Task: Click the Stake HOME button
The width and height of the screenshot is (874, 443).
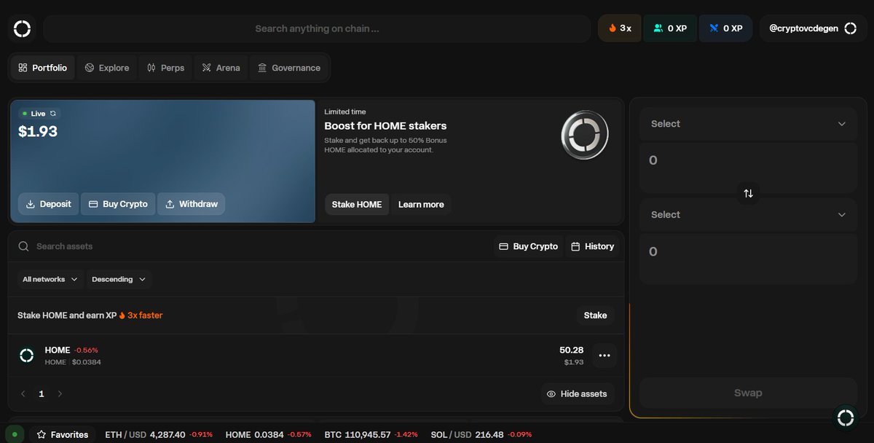Action: pyautogui.click(x=356, y=204)
